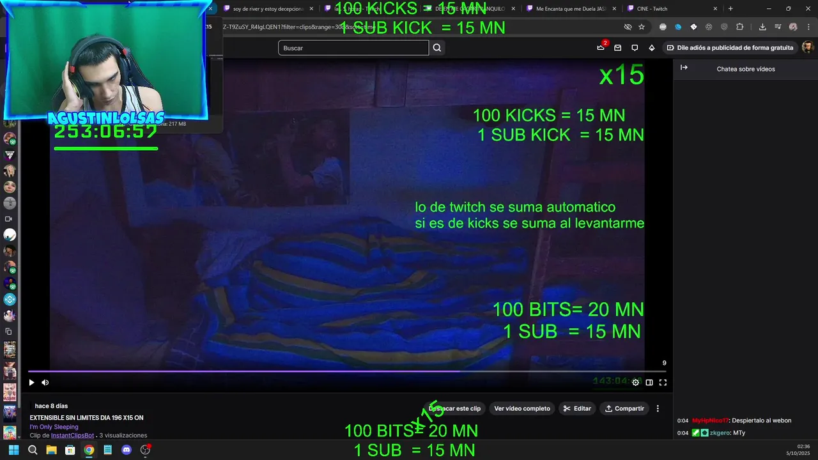Click the Buscar search field
The width and height of the screenshot is (818, 460).
click(353, 48)
